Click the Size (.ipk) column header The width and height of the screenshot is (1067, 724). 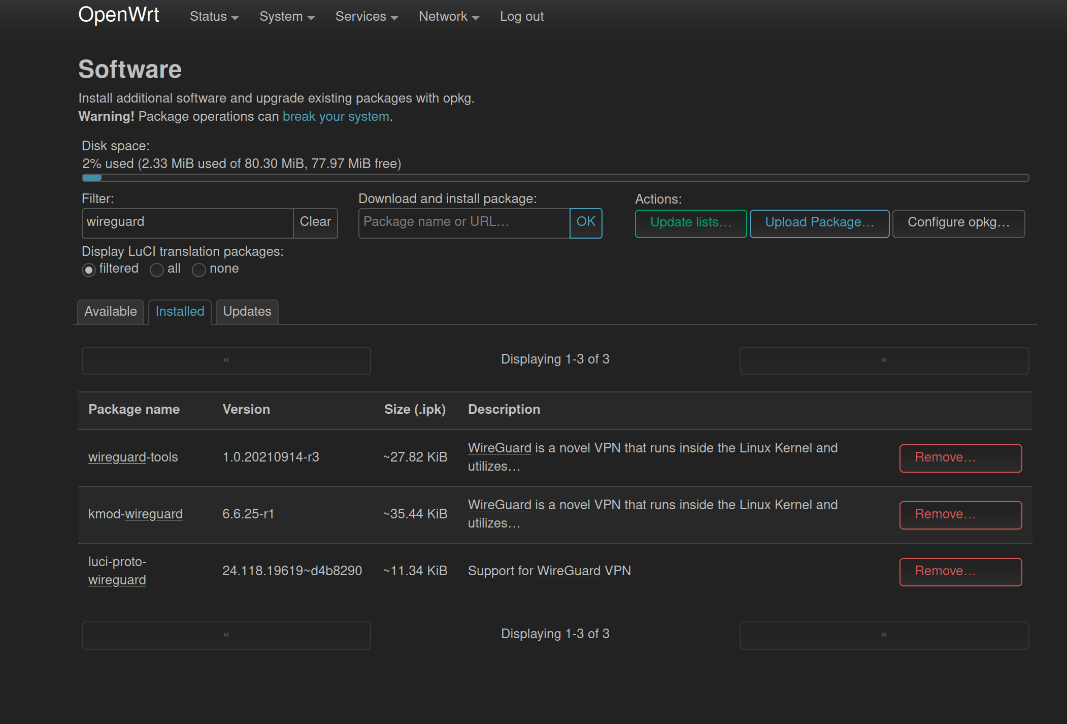click(415, 410)
